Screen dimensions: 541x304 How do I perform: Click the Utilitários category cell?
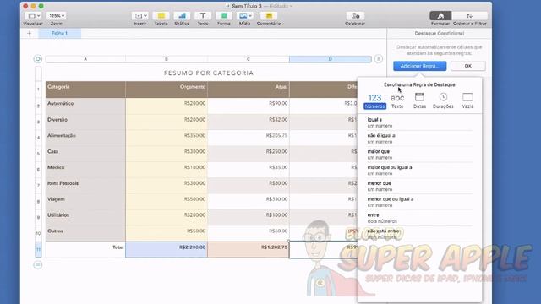(85, 217)
